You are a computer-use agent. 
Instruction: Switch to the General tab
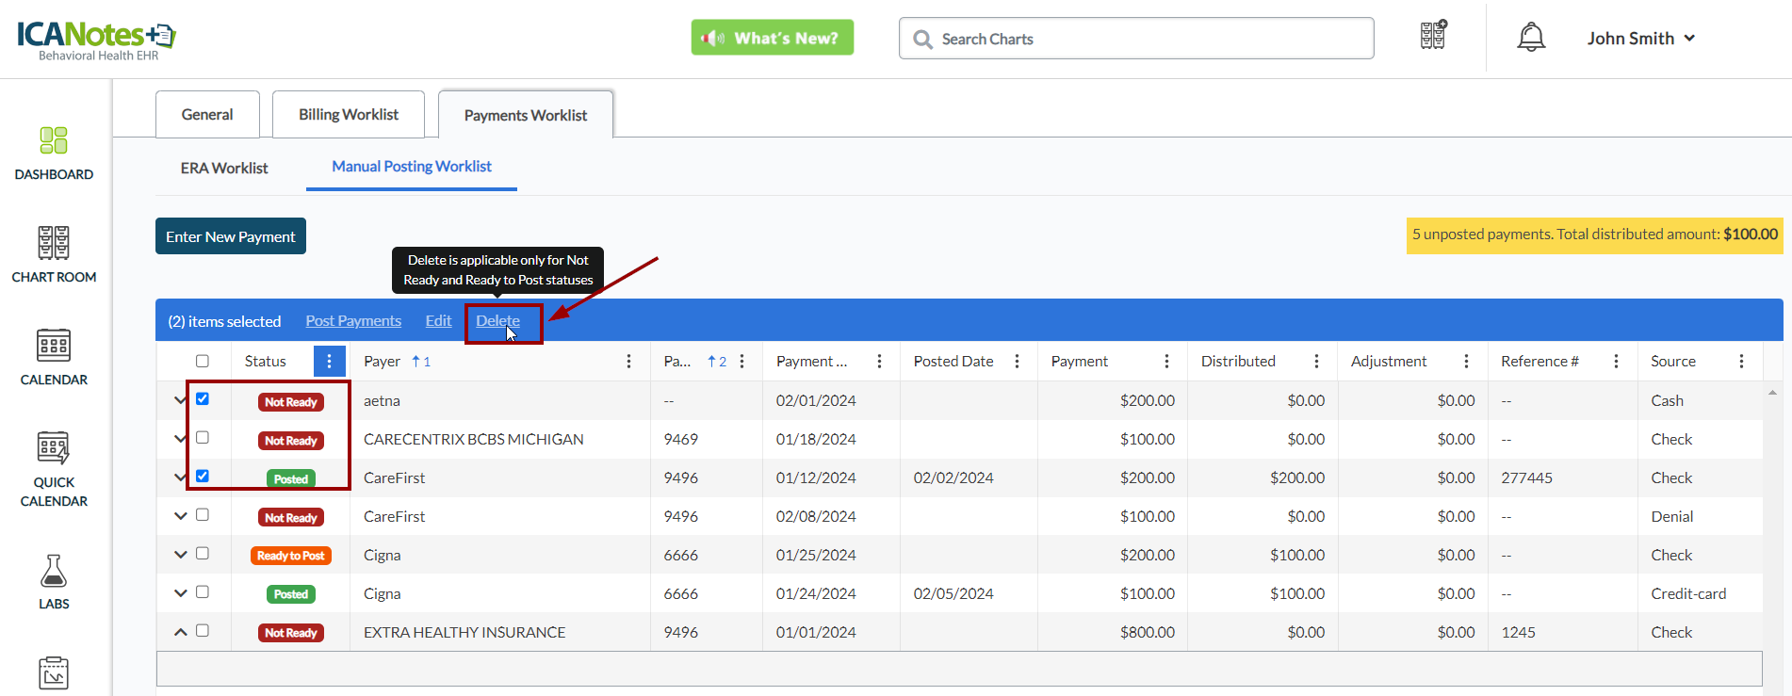pyautogui.click(x=207, y=115)
